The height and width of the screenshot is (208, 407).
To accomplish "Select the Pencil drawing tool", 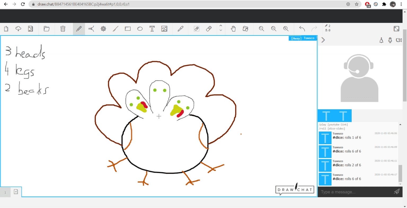I will 78,29.
